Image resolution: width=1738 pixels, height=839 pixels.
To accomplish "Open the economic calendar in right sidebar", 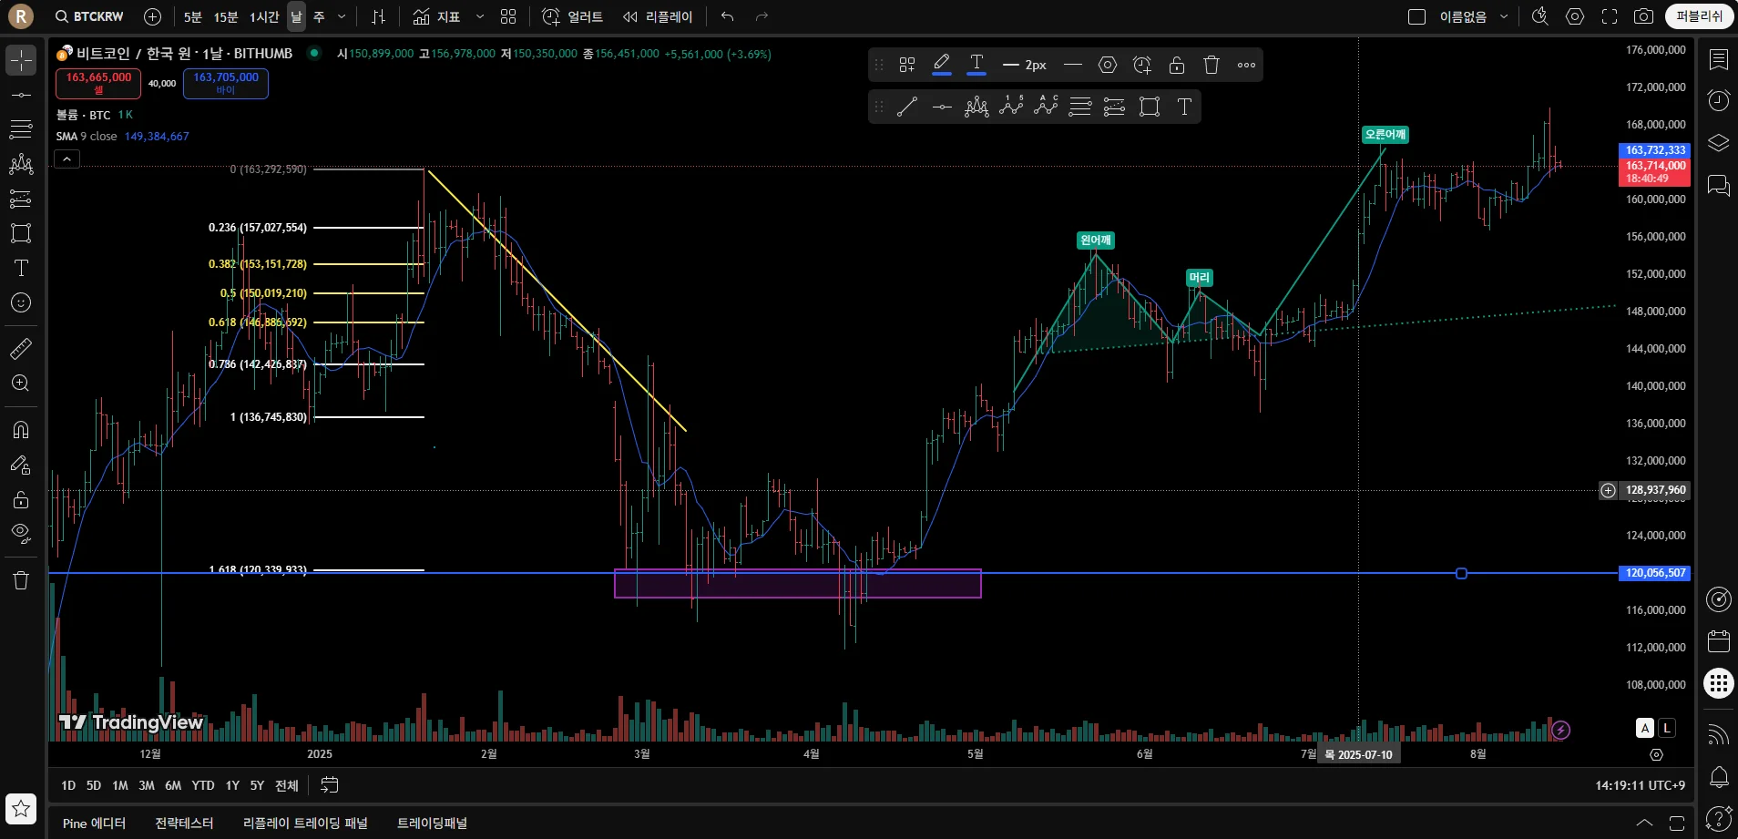I will (1719, 641).
